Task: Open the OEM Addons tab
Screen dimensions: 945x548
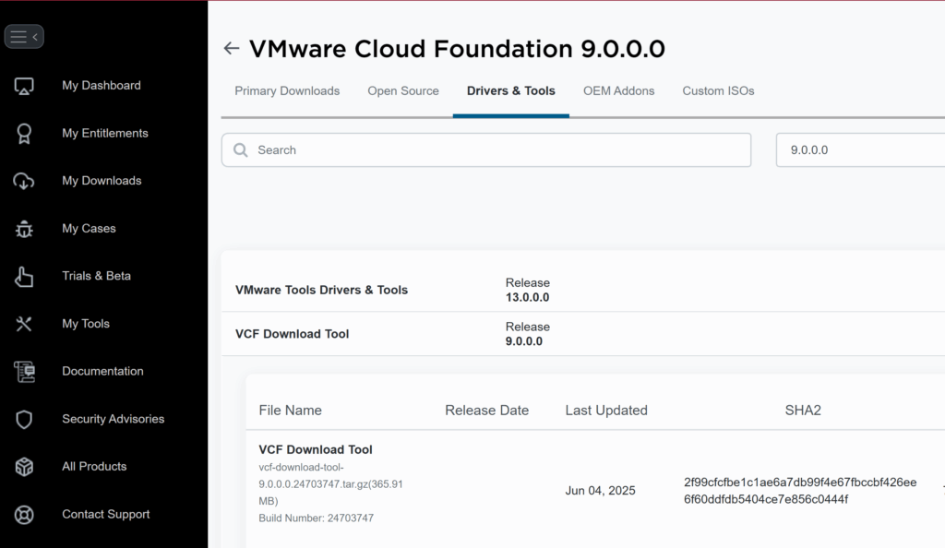Action: [x=619, y=91]
